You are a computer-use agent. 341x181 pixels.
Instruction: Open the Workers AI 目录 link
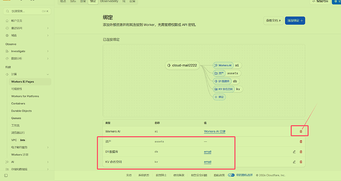pyautogui.click(x=214, y=131)
